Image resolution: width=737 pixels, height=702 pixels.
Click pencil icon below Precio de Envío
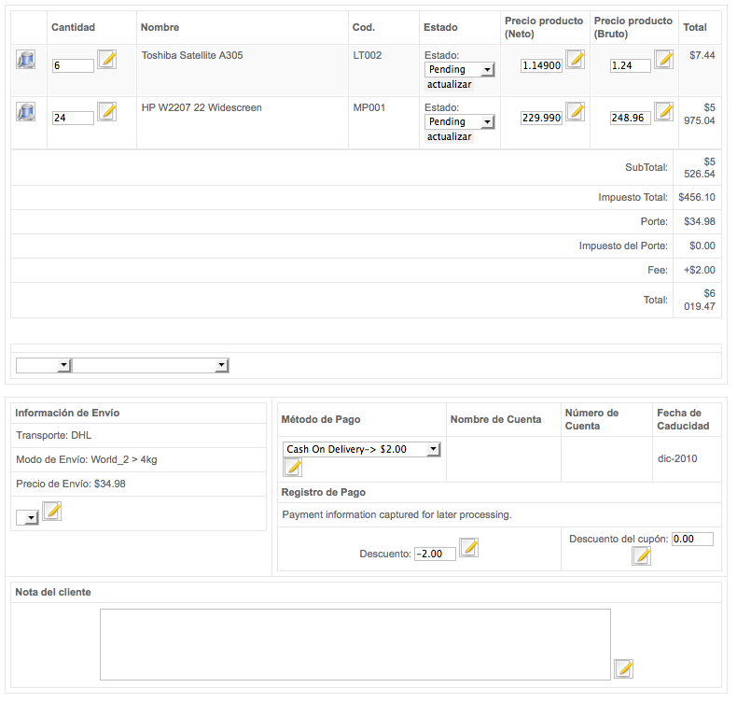(52, 512)
